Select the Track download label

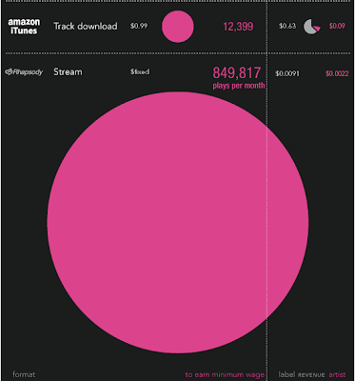tap(86, 26)
